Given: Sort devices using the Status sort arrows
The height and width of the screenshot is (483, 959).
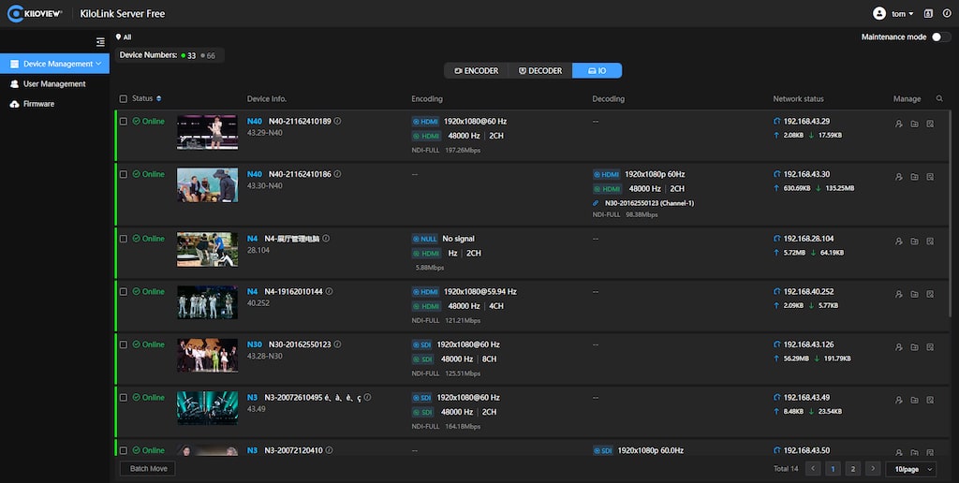Looking at the screenshot, I should point(159,98).
